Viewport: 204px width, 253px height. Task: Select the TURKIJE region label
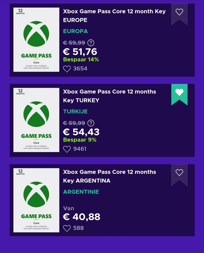(x=75, y=112)
